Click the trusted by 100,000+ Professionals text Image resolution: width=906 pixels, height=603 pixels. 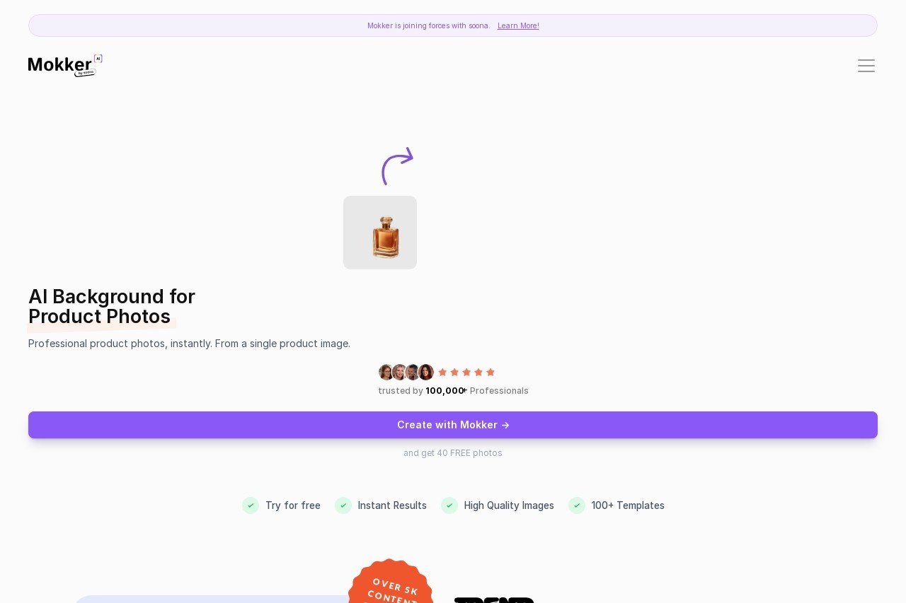[453, 391]
